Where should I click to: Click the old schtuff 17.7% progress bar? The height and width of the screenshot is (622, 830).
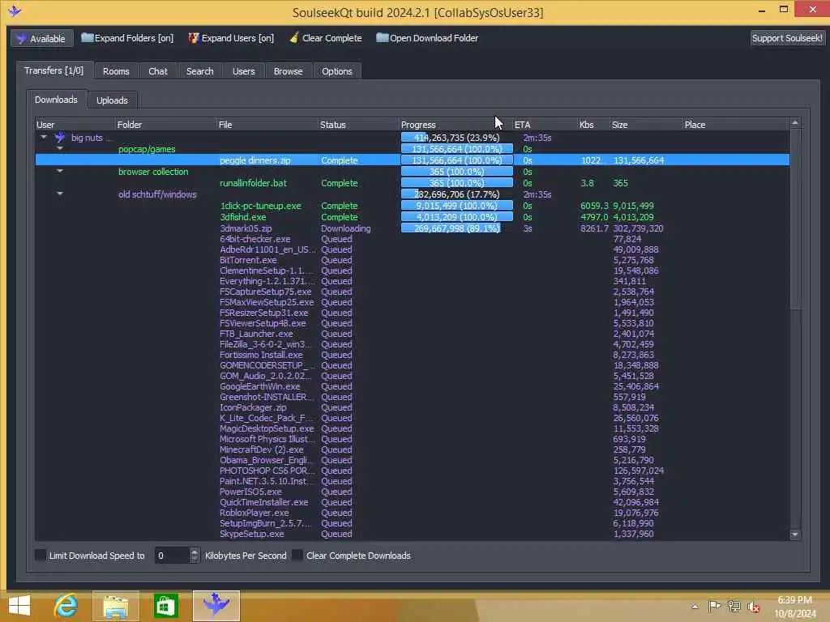[x=457, y=194]
